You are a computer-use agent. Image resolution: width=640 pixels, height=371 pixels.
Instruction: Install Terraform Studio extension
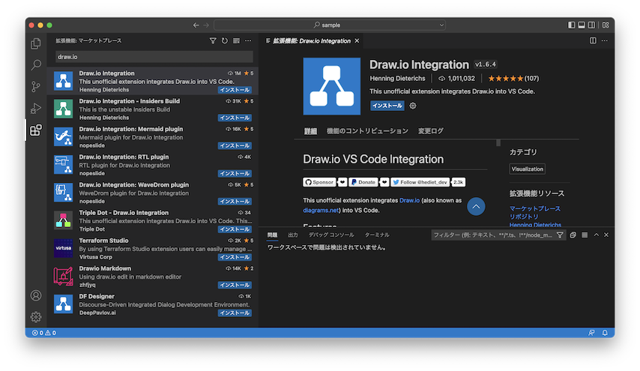pos(235,257)
